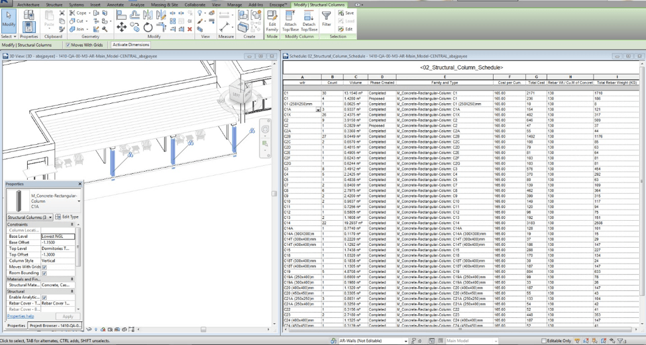Select the Copy tool in Modify panel
Viewport: 646px width, 345px height.
[x=135, y=28]
